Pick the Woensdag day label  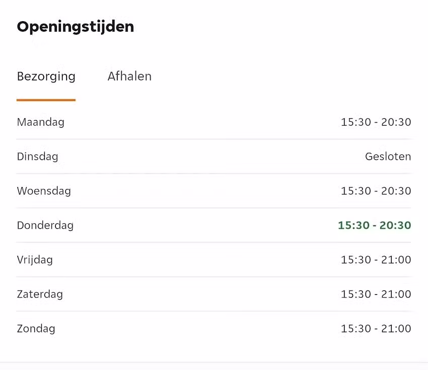[44, 191]
